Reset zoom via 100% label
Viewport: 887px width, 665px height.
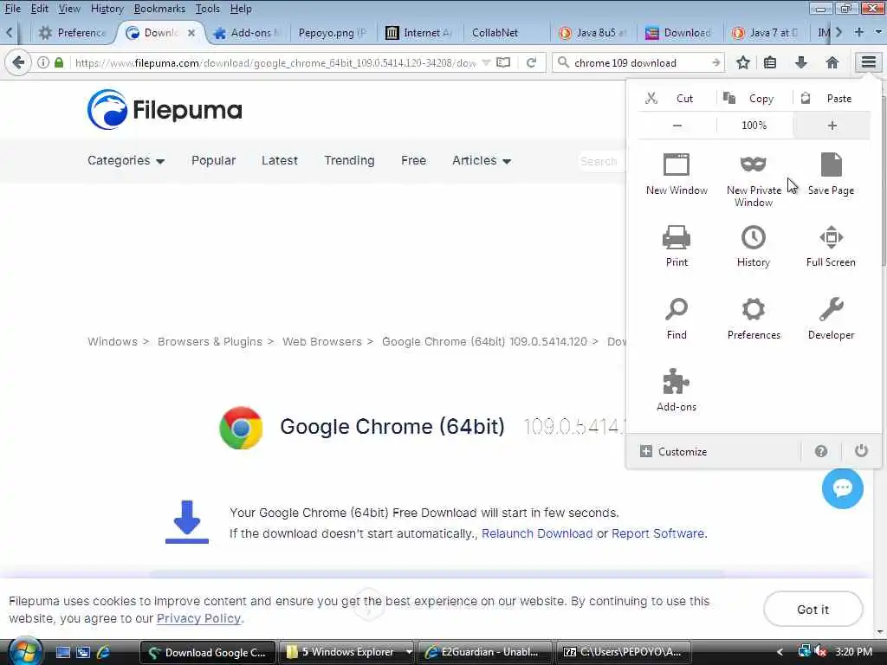[754, 126]
